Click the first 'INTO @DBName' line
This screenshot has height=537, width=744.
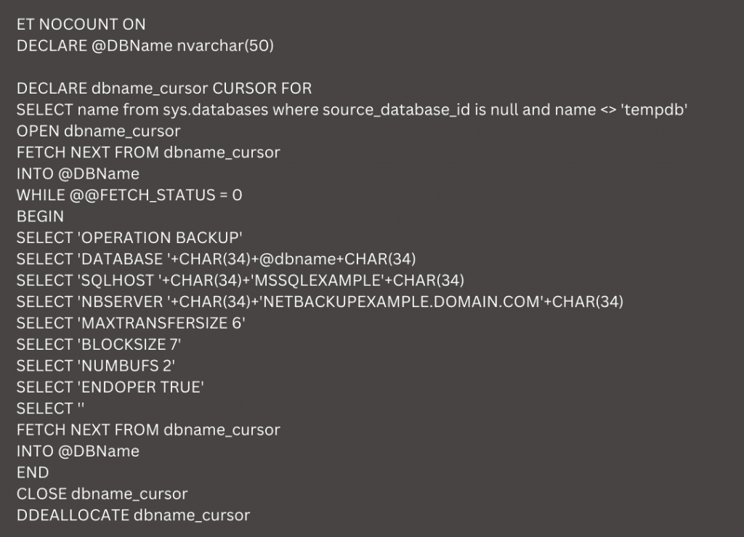(x=78, y=174)
